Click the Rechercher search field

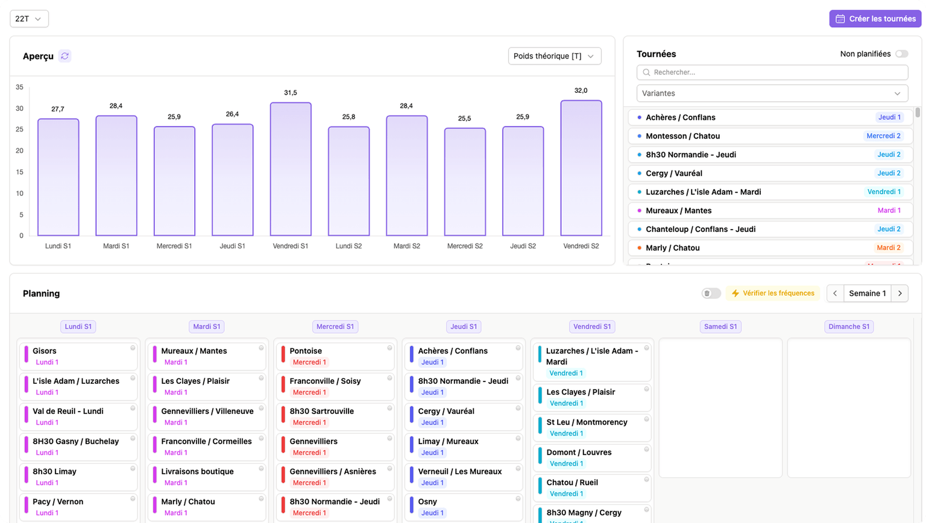(x=778, y=72)
